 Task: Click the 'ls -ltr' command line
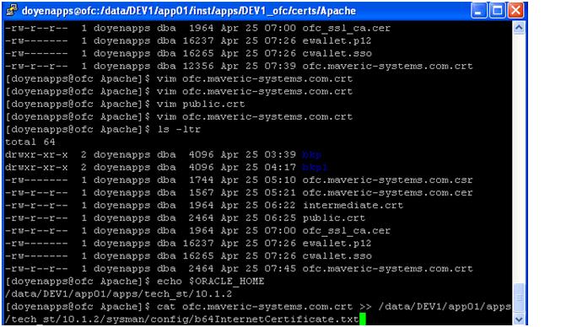point(103,130)
